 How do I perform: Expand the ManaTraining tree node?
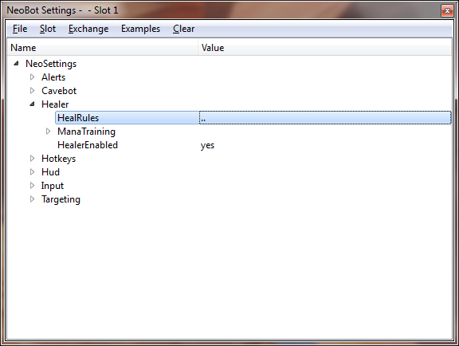49,132
